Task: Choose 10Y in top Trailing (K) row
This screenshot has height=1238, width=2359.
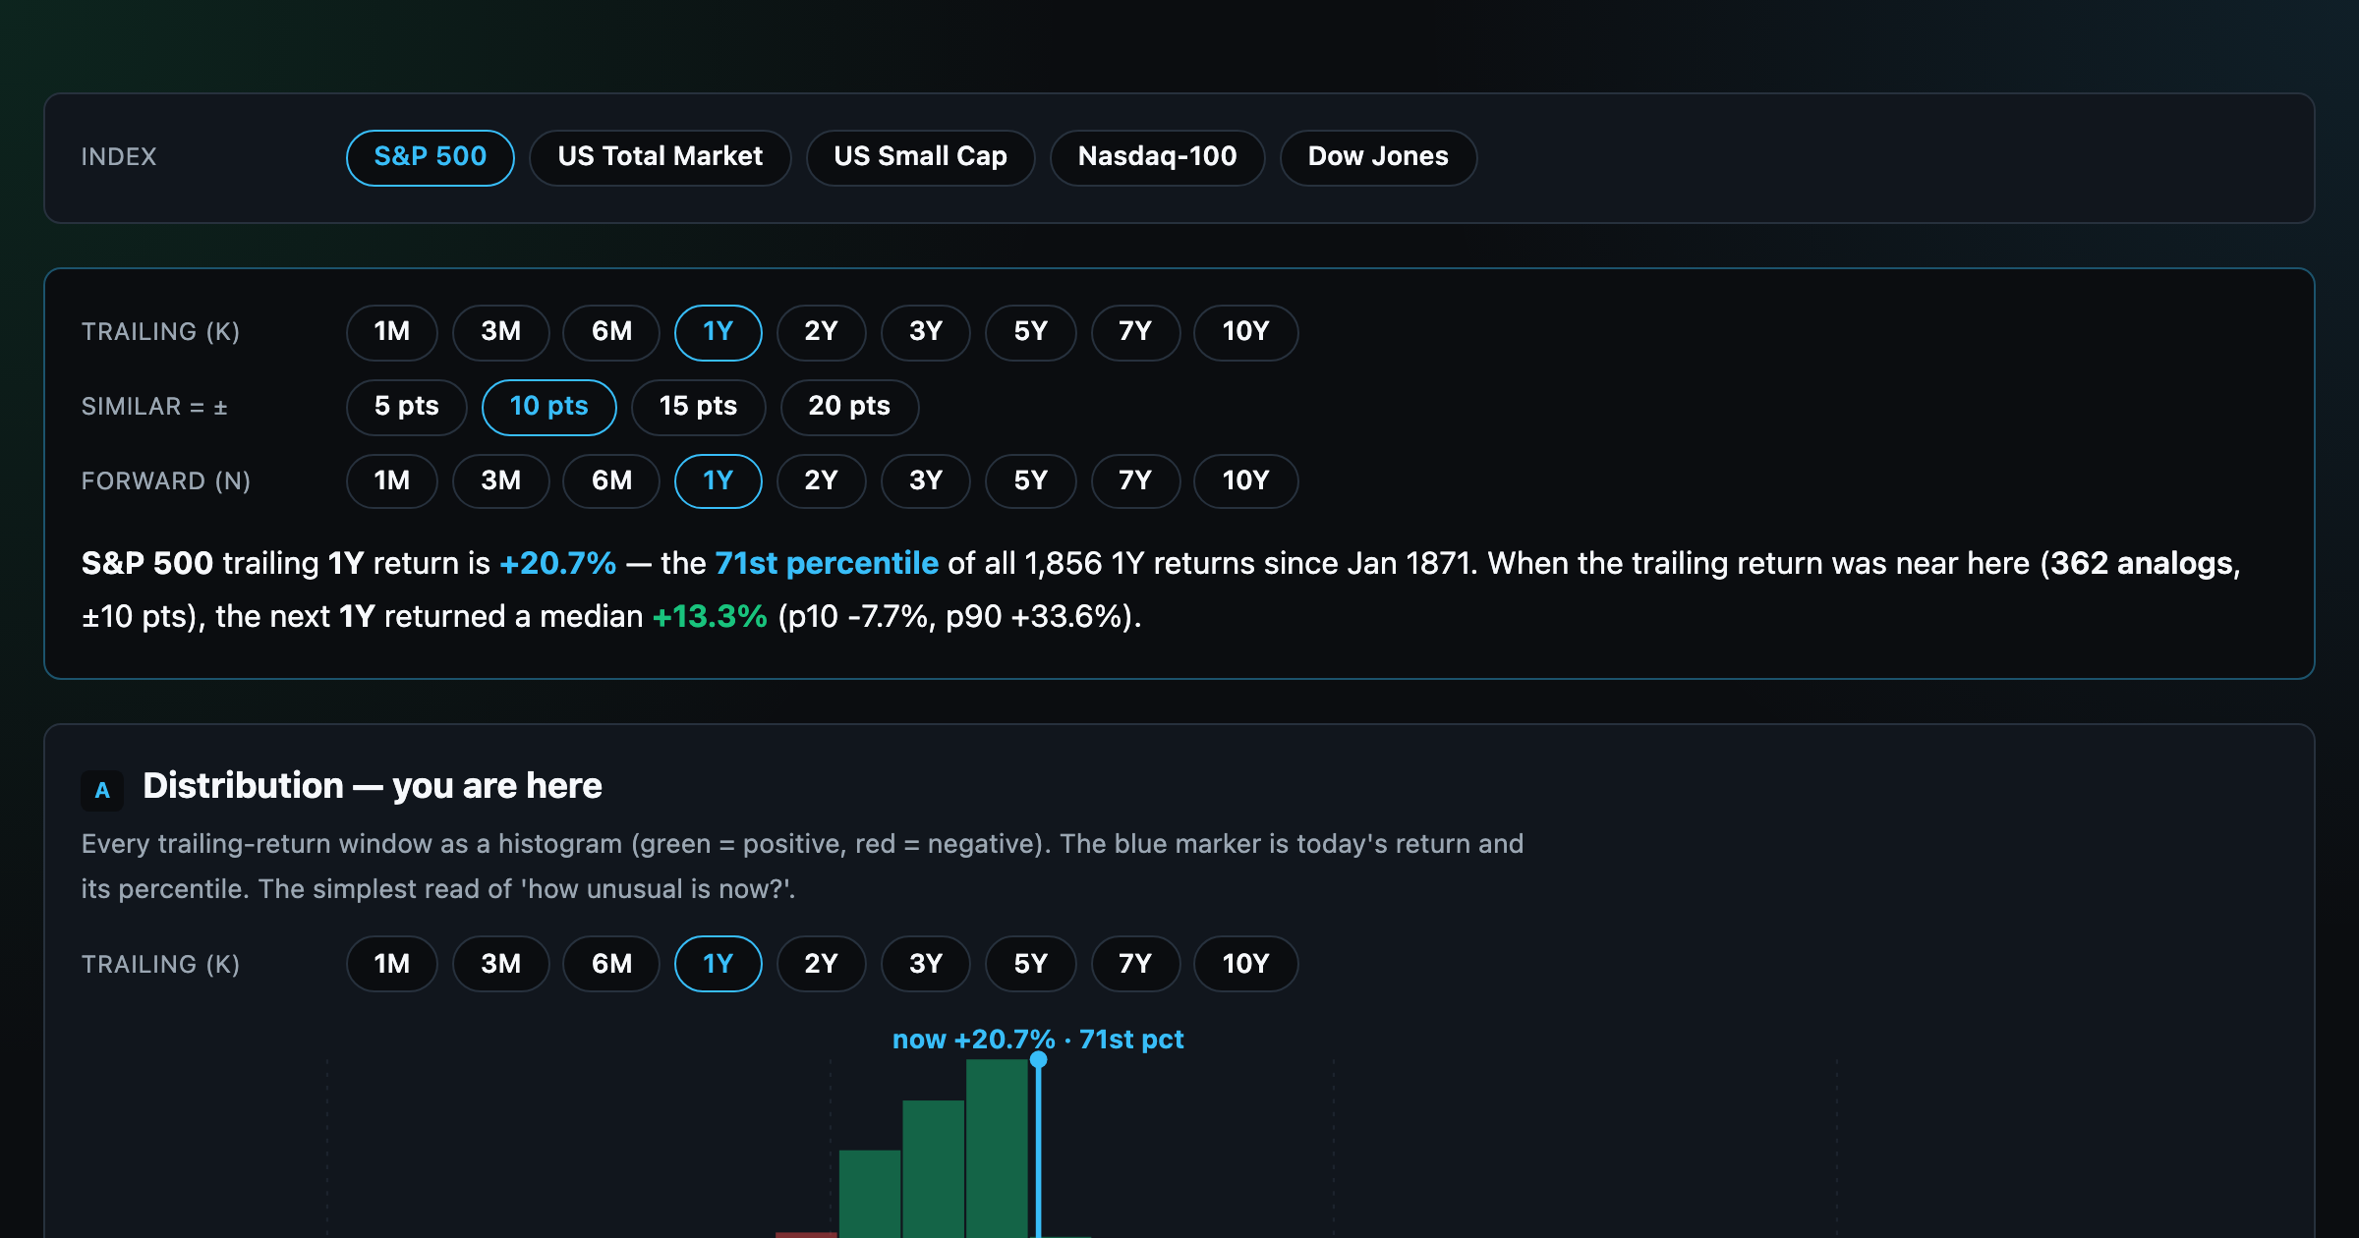Action: (x=1245, y=332)
